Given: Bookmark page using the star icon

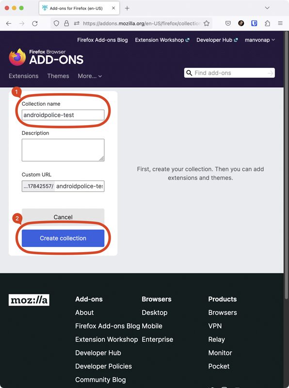Looking at the screenshot, I should click(x=207, y=23).
